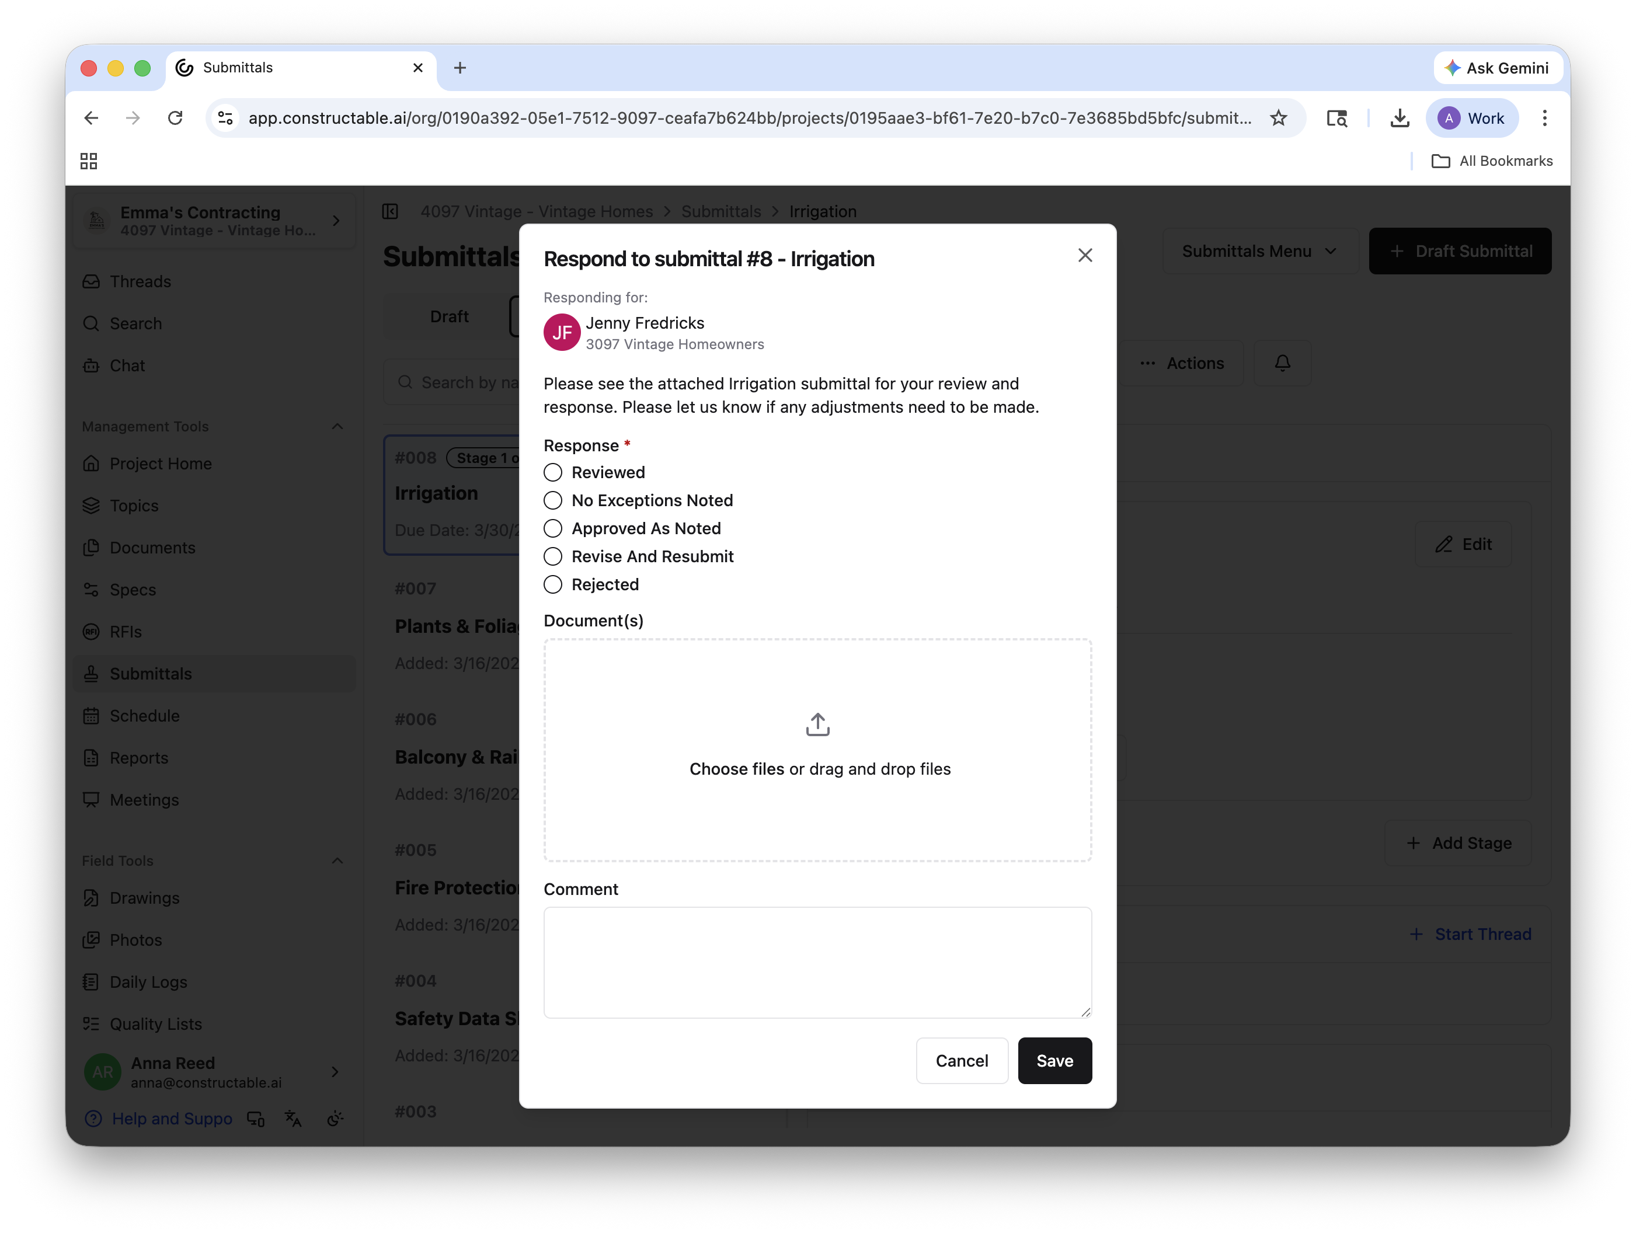Click the RFIs sidebar icon
This screenshot has height=1233, width=1636.
(x=91, y=632)
